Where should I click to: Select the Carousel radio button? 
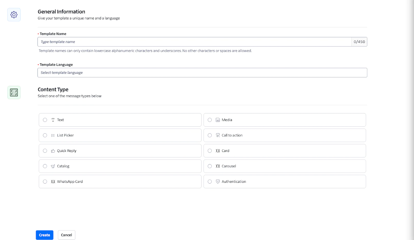[210, 166]
